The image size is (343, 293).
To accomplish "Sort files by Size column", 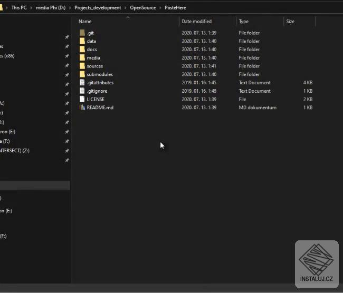I will [290, 22].
